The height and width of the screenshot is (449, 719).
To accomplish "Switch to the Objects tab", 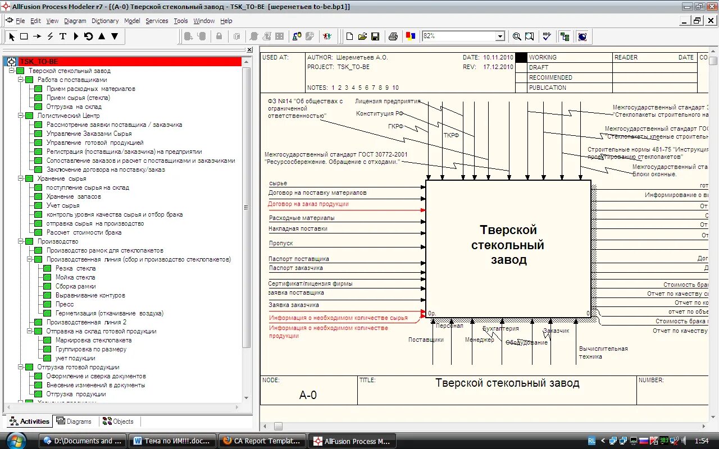I will point(118,421).
